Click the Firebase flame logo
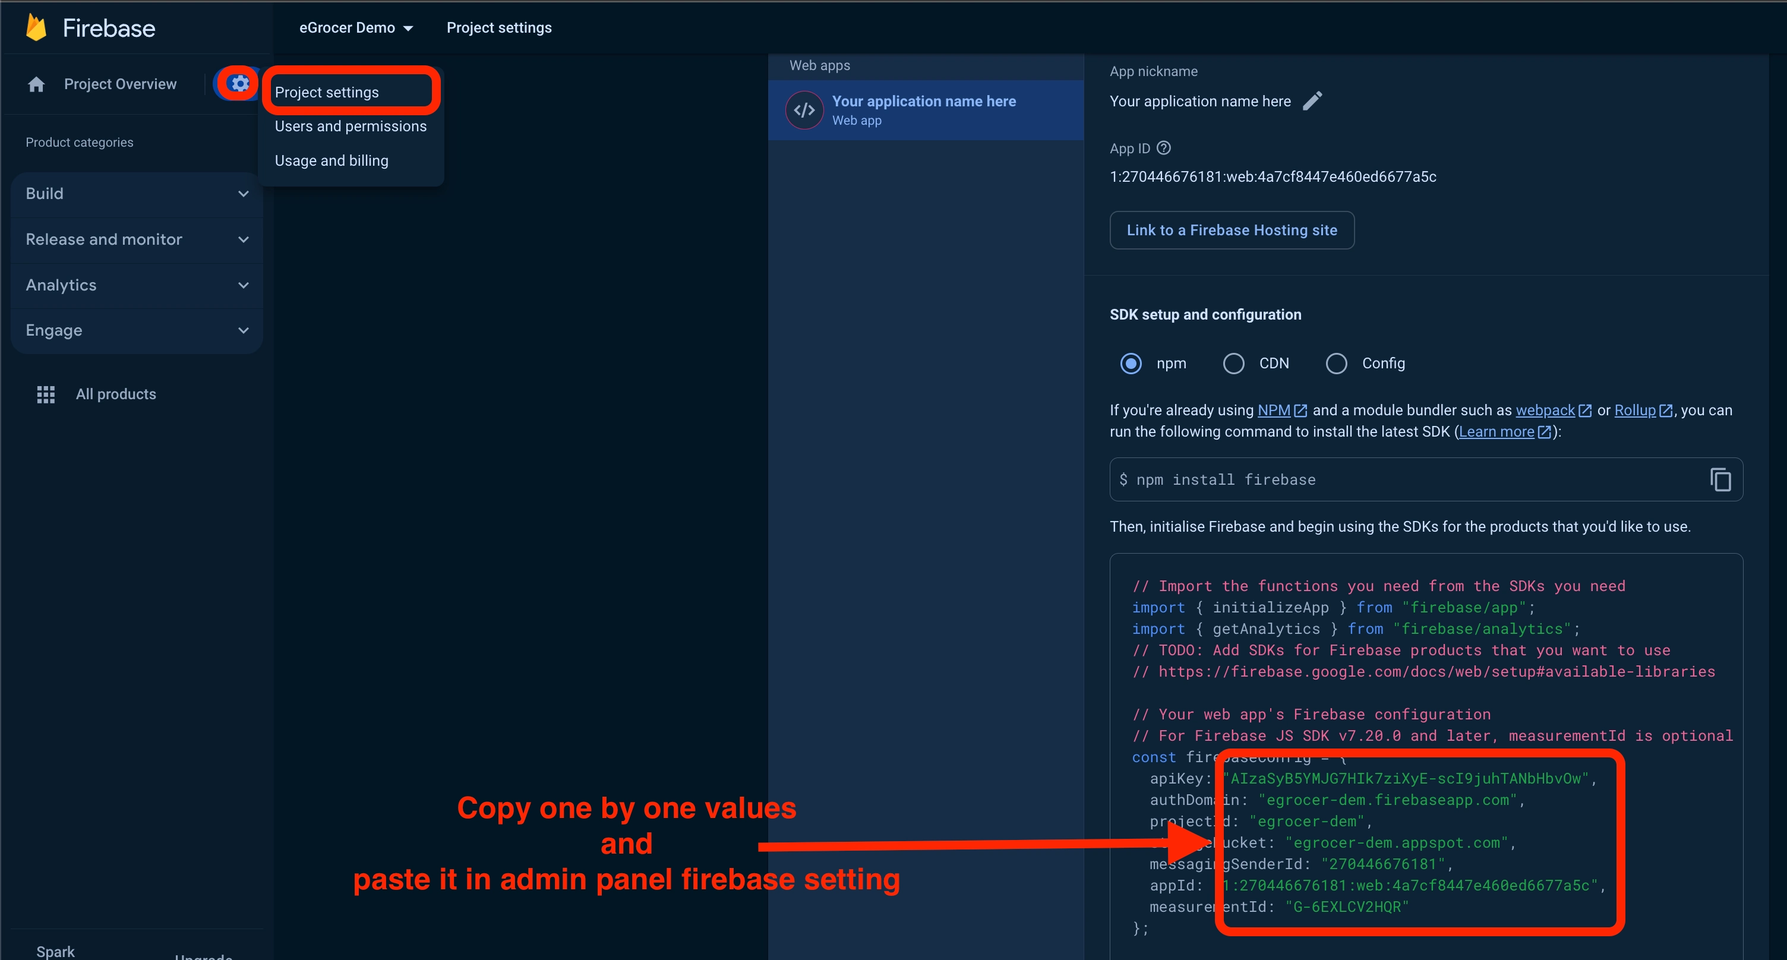 [x=36, y=28]
